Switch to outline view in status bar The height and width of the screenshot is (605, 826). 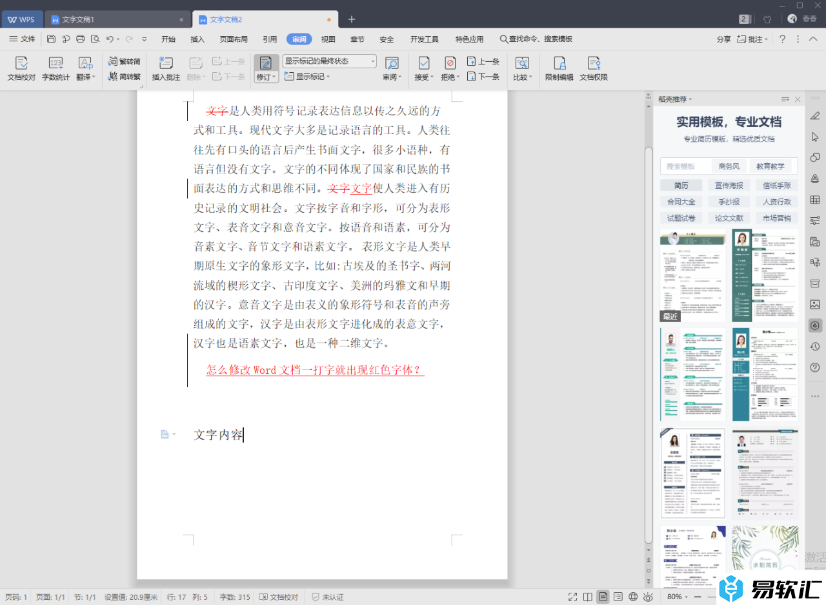618,597
